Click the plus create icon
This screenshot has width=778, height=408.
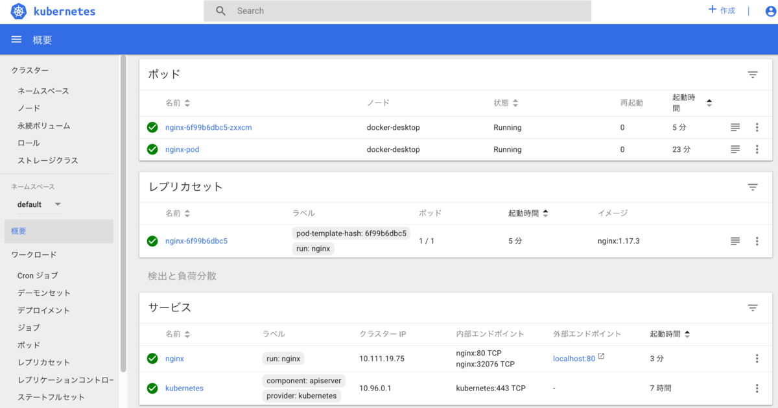(712, 10)
